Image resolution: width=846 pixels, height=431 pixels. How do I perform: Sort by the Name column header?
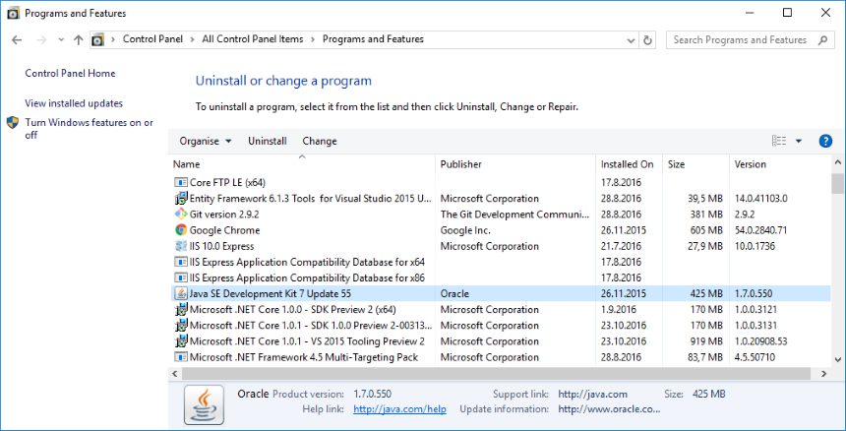(303, 164)
